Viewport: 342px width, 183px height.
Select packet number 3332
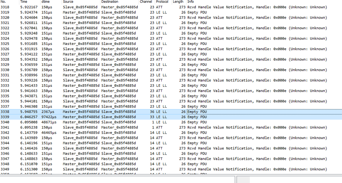pos(5,81)
